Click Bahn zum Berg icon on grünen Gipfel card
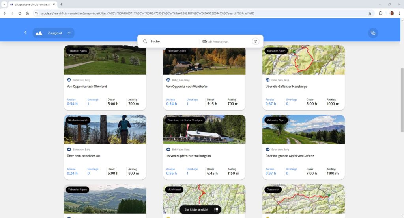 pos(267,150)
